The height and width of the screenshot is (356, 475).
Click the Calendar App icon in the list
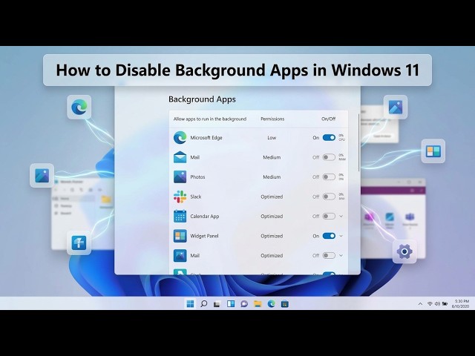pos(180,217)
